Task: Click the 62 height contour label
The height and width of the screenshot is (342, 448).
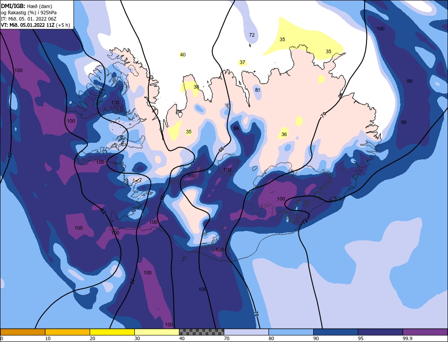Action: tap(103, 212)
